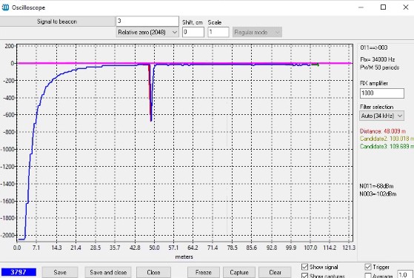Image resolution: width=414 pixels, height=278 pixels.
Task: Click the -2000 y-axis label
Action: coord(7,235)
